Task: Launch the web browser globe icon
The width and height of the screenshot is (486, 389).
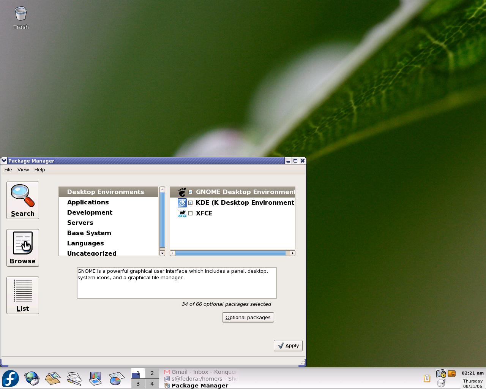Action: (32, 378)
